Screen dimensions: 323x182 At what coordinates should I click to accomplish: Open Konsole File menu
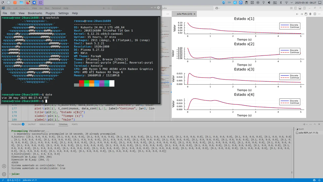(x=5, y=13)
